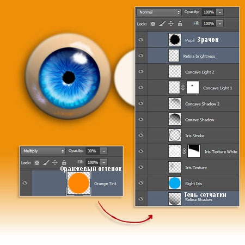Select the Concave Light 2 layer thumbnail
This screenshot has width=245, height=245.
(x=175, y=71)
